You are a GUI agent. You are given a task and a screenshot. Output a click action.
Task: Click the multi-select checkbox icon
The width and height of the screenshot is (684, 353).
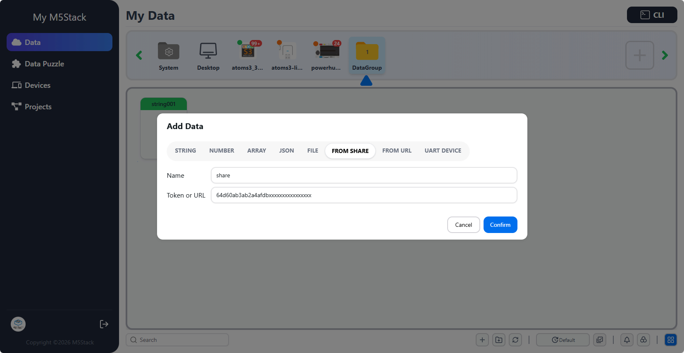point(600,340)
